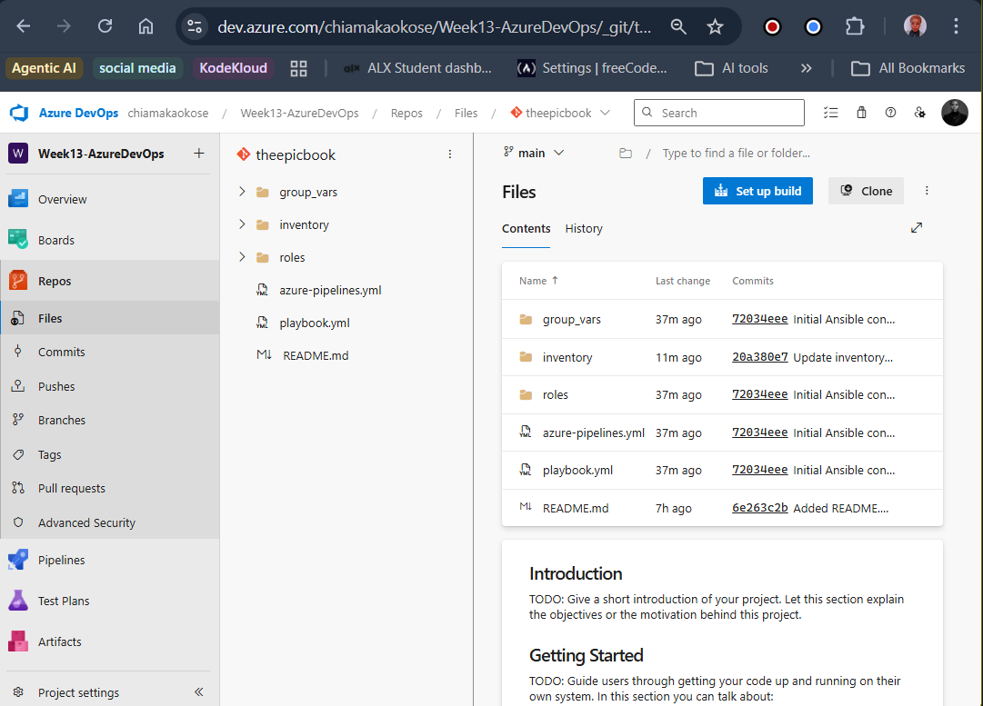Open the help question mark icon
Image resolution: width=983 pixels, height=706 pixels.
pyautogui.click(x=890, y=113)
